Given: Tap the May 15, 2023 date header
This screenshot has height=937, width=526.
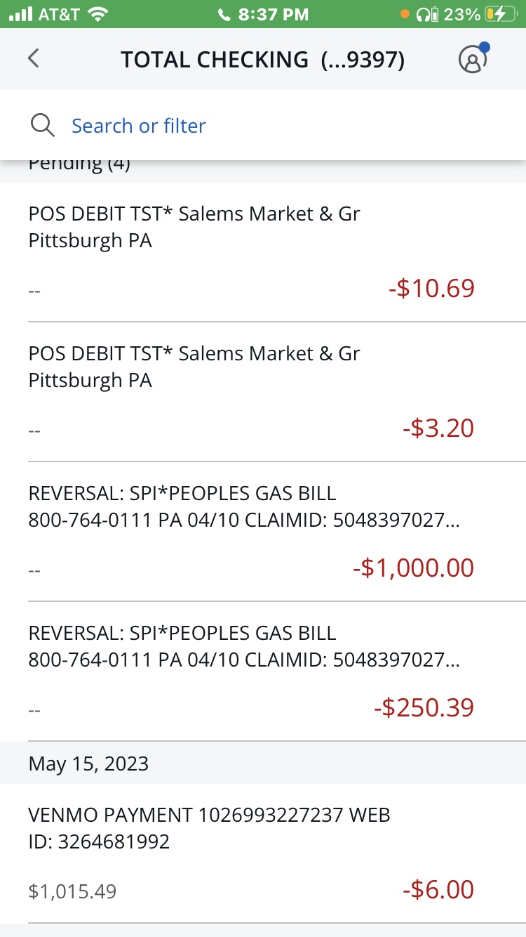Looking at the screenshot, I should pyautogui.click(x=88, y=764).
